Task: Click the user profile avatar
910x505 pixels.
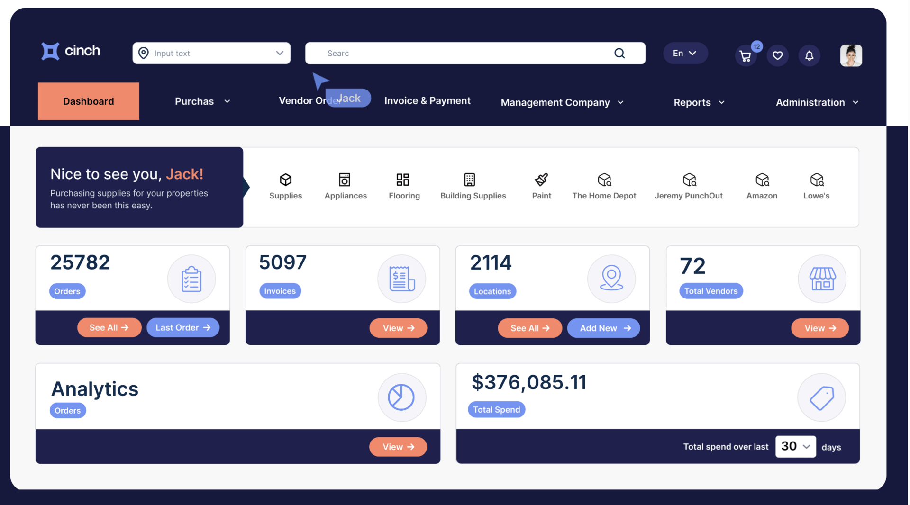Action: (x=851, y=55)
